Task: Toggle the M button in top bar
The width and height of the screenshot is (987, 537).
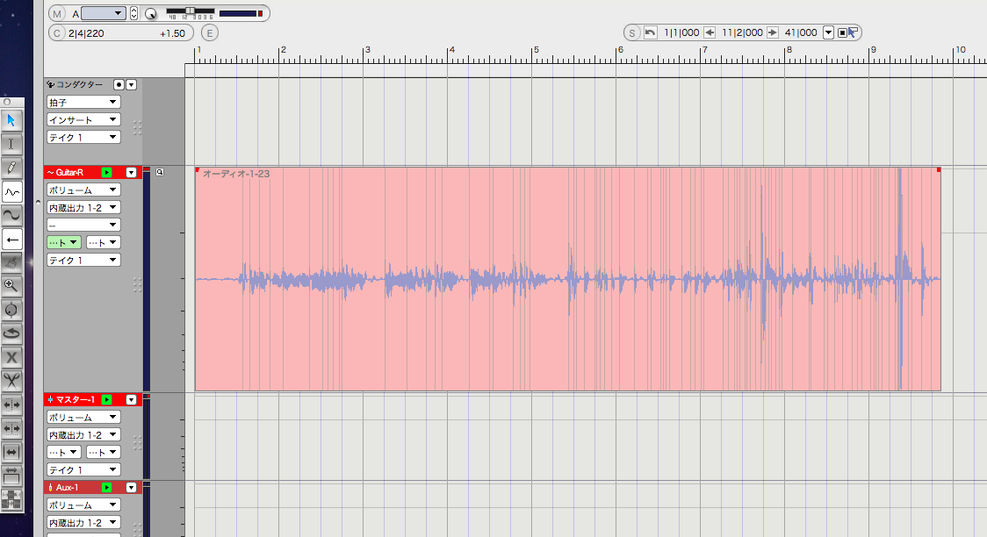Action: [x=57, y=13]
